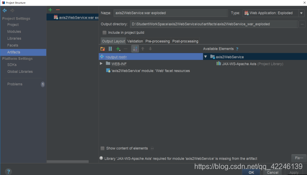Confirm with the OK button
The height and width of the screenshot is (175, 307).
point(251,172)
